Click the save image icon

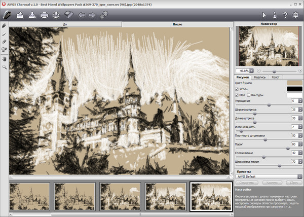coord(31,15)
